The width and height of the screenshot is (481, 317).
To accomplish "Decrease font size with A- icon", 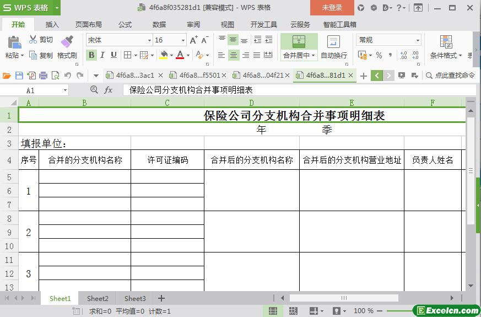I will pyautogui.click(x=204, y=40).
